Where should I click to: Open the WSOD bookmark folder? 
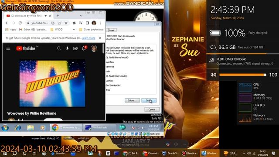pos(57,30)
